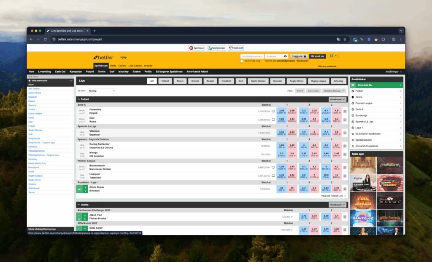432x262 pixels.
Task: Open info icon for Liverpool v Tottenham
Action: click(x=345, y=176)
